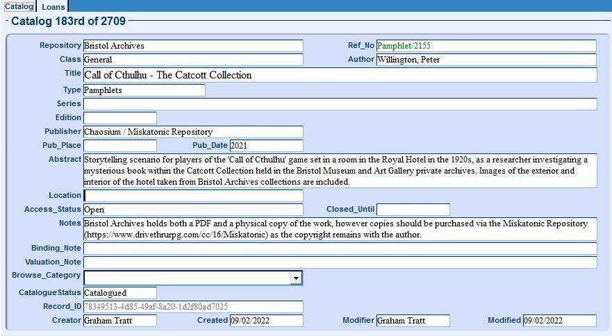Screen dimensions: 612x336
Task: Click the 'Modifier' field label
Action: (x=358, y=320)
